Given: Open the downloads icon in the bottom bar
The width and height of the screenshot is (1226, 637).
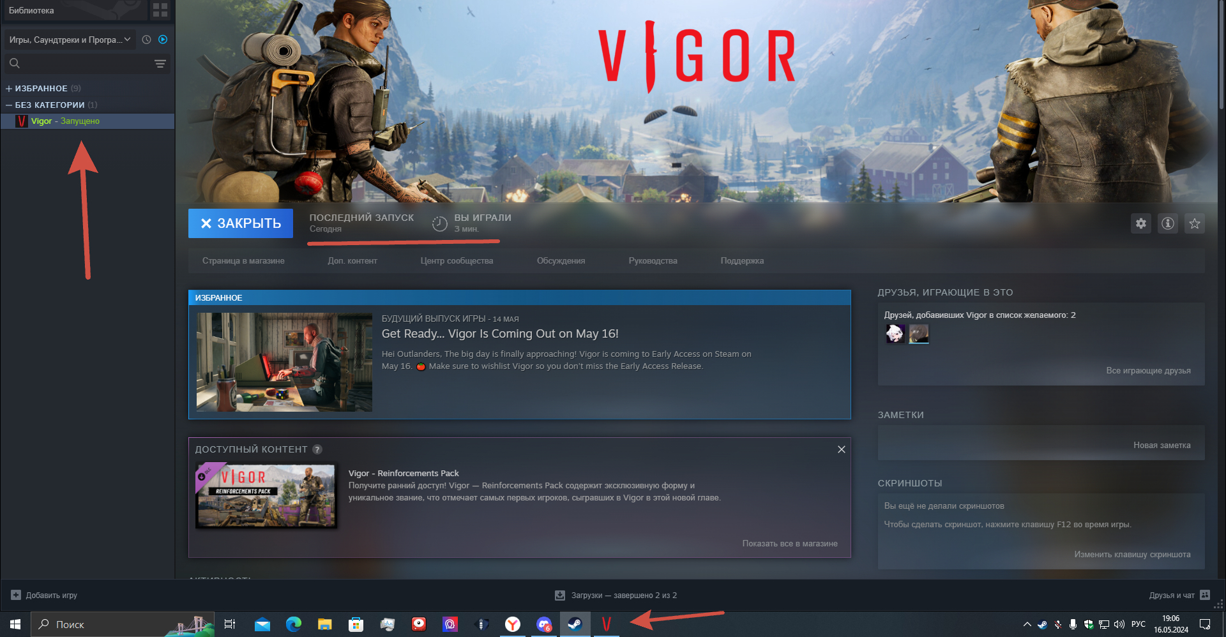Looking at the screenshot, I should [x=560, y=595].
